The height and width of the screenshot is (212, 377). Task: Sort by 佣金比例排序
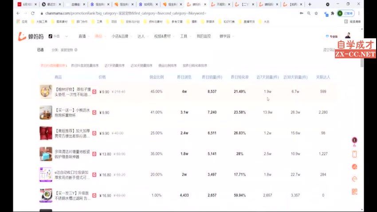168,65
